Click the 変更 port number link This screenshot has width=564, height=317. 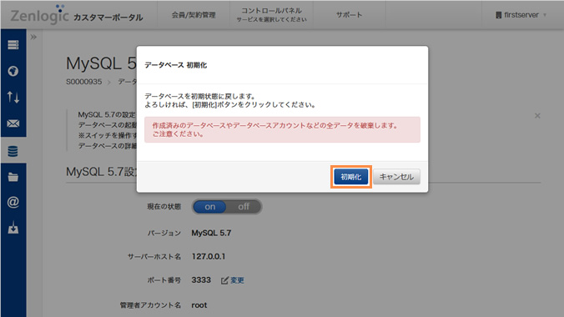tap(237, 280)
